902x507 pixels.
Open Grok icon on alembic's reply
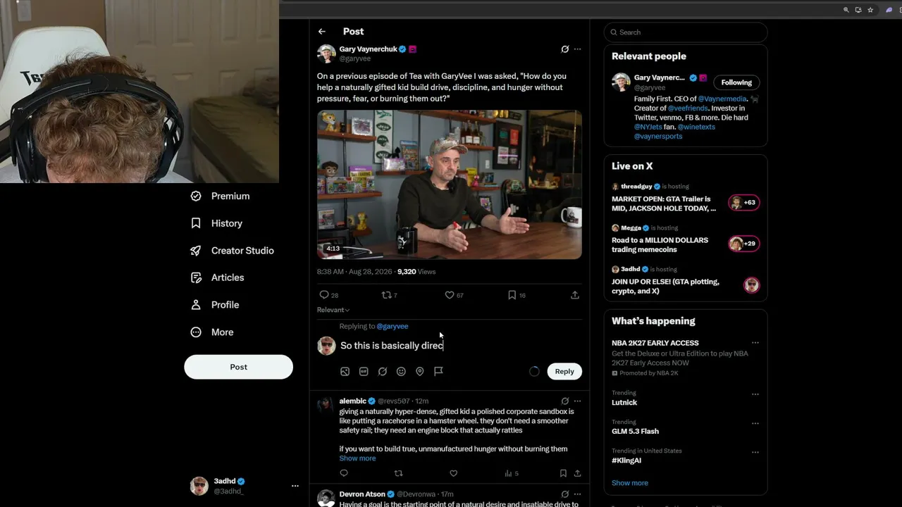tap(564, 401)
